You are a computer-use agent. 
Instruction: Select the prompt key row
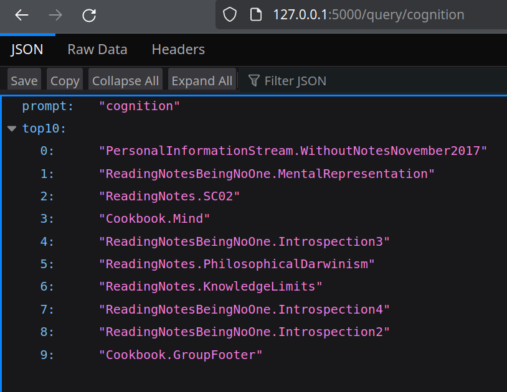coord(253,106)
